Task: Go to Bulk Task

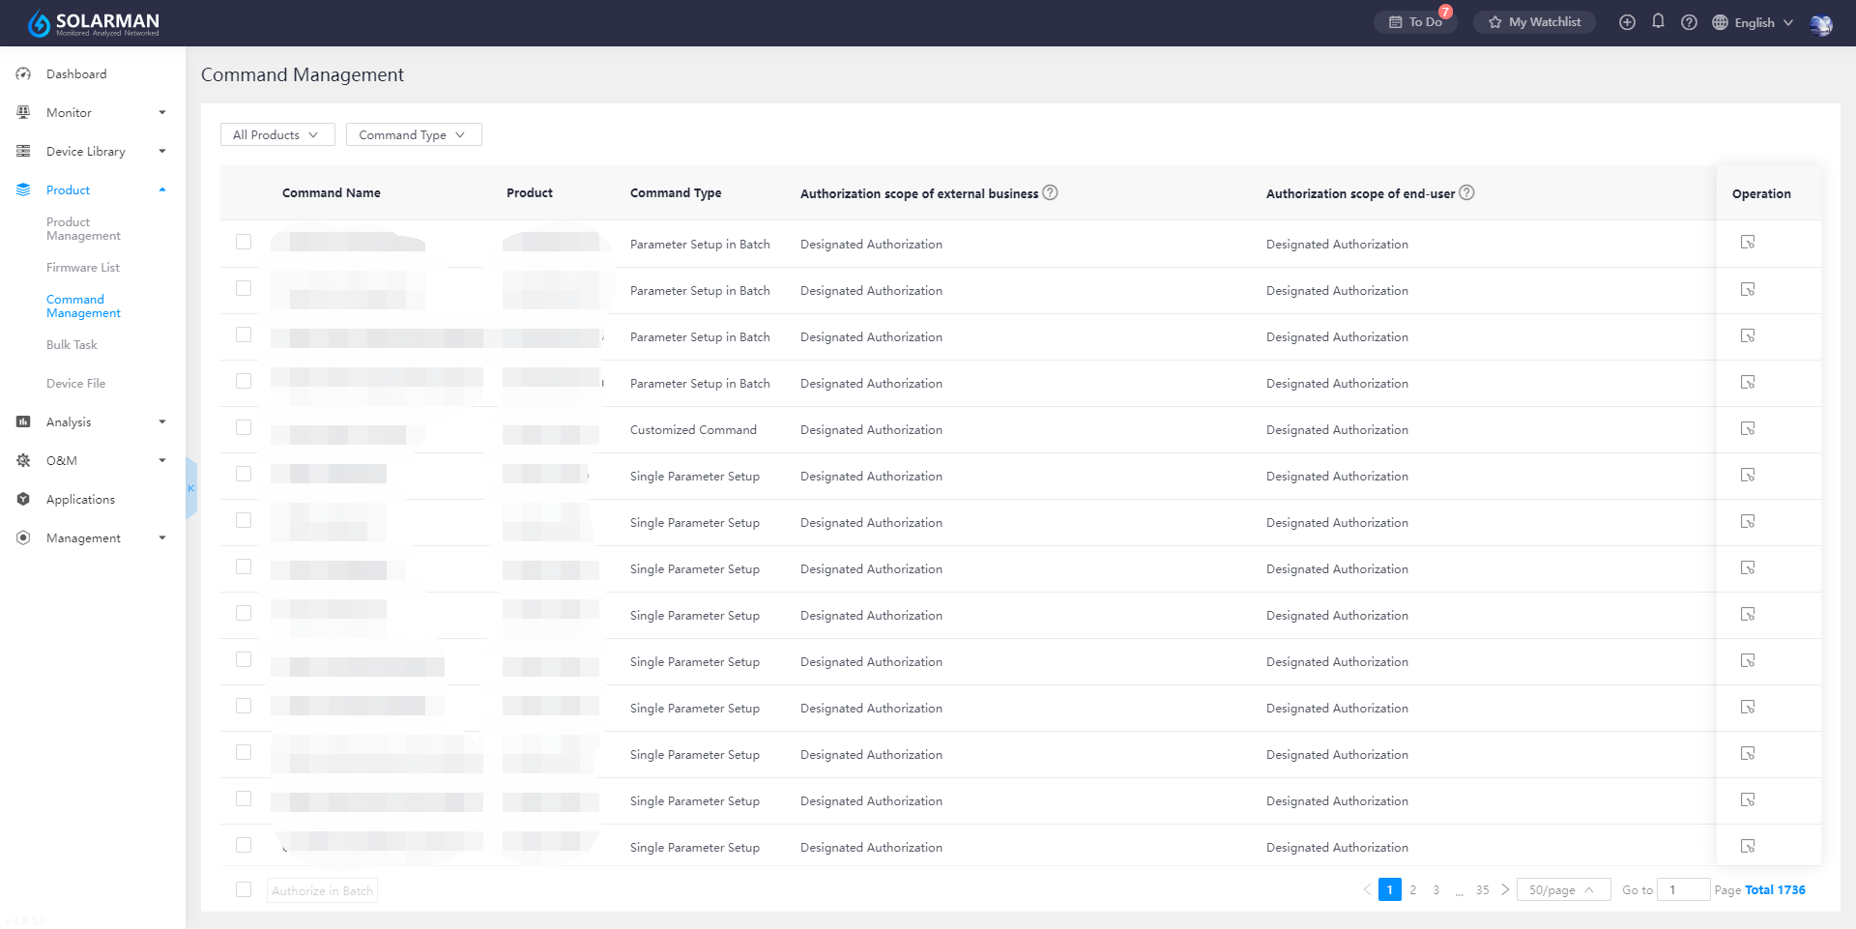Action: point(72,344)
